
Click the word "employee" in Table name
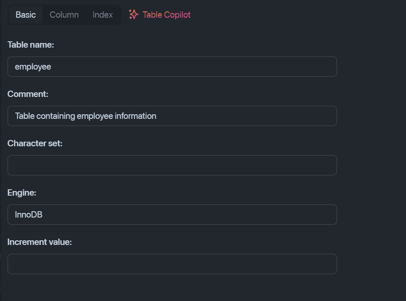tap(33, 67)
